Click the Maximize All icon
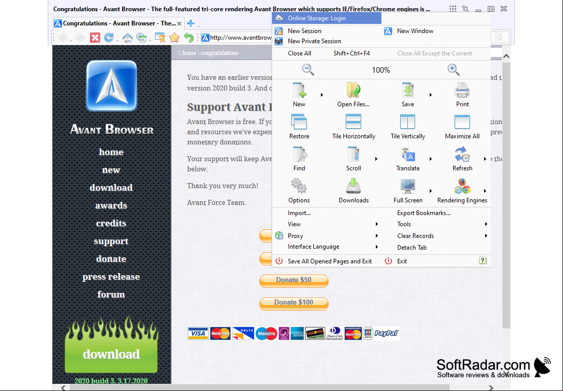Viewport: 563px width, 391px height. click(462, 122)
